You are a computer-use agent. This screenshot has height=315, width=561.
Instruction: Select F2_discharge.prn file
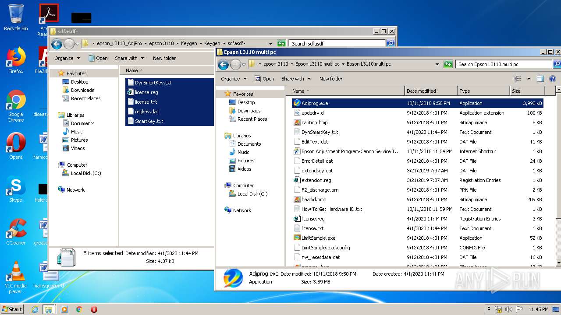320,190
